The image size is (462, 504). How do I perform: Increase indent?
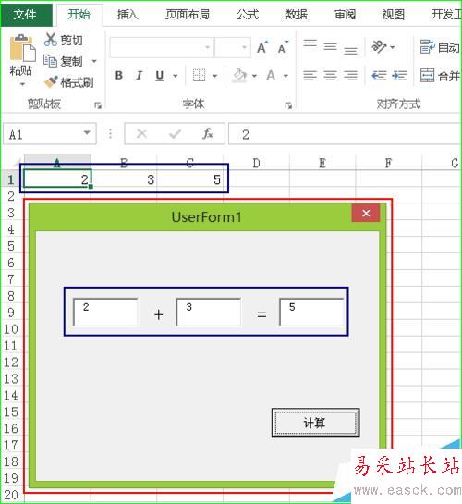(399, 76)
